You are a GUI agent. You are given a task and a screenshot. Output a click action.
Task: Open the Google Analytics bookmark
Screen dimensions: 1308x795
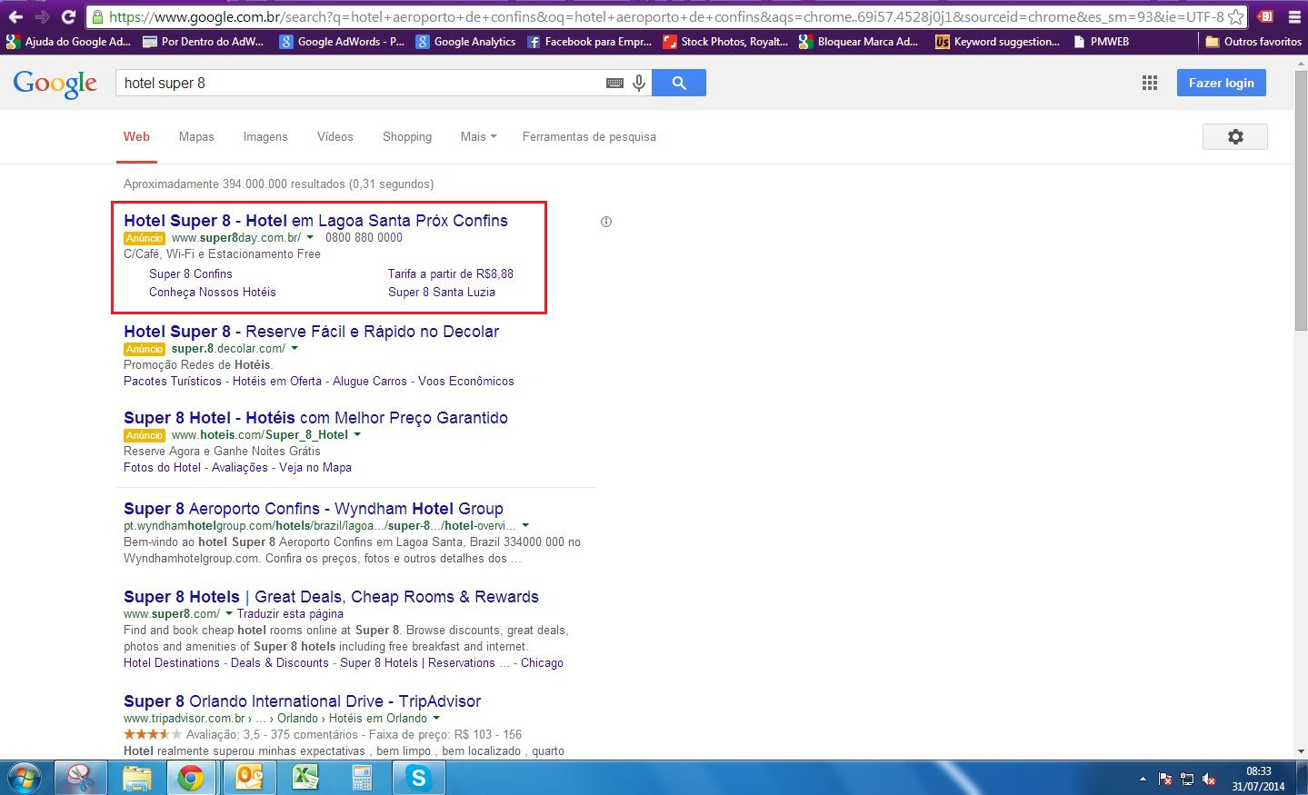pos(465,42)
